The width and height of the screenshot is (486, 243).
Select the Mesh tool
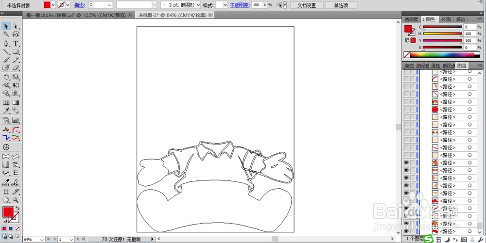pos(6,103)
